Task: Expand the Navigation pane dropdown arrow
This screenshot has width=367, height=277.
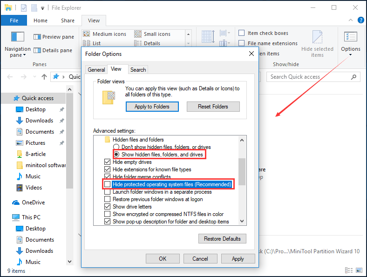Action: click(24, 55)
